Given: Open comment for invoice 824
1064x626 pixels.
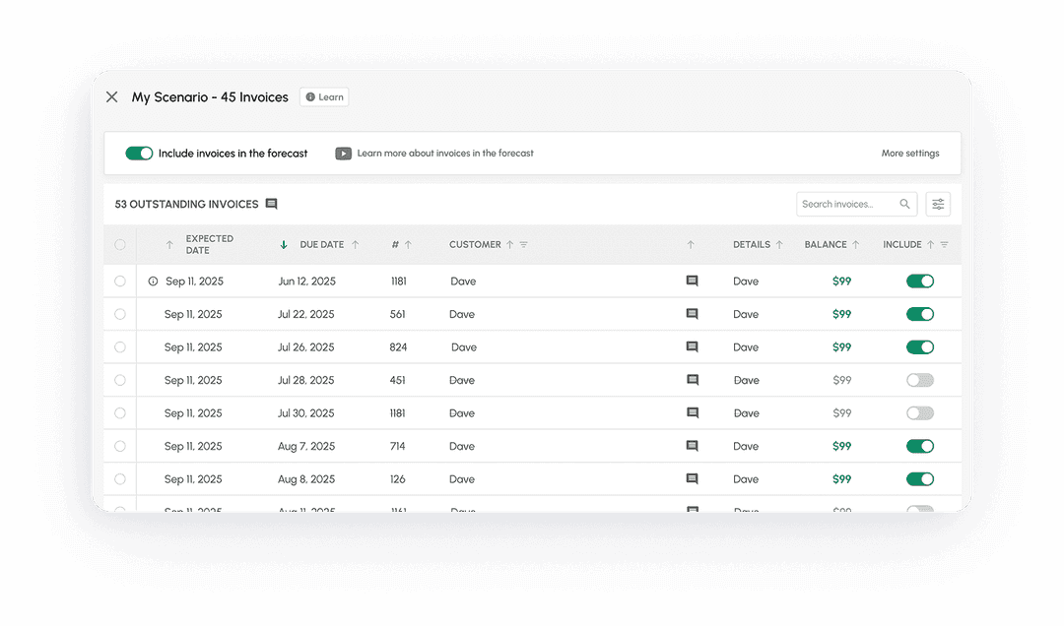Looking at the screenshot, I should pos(693,347).
